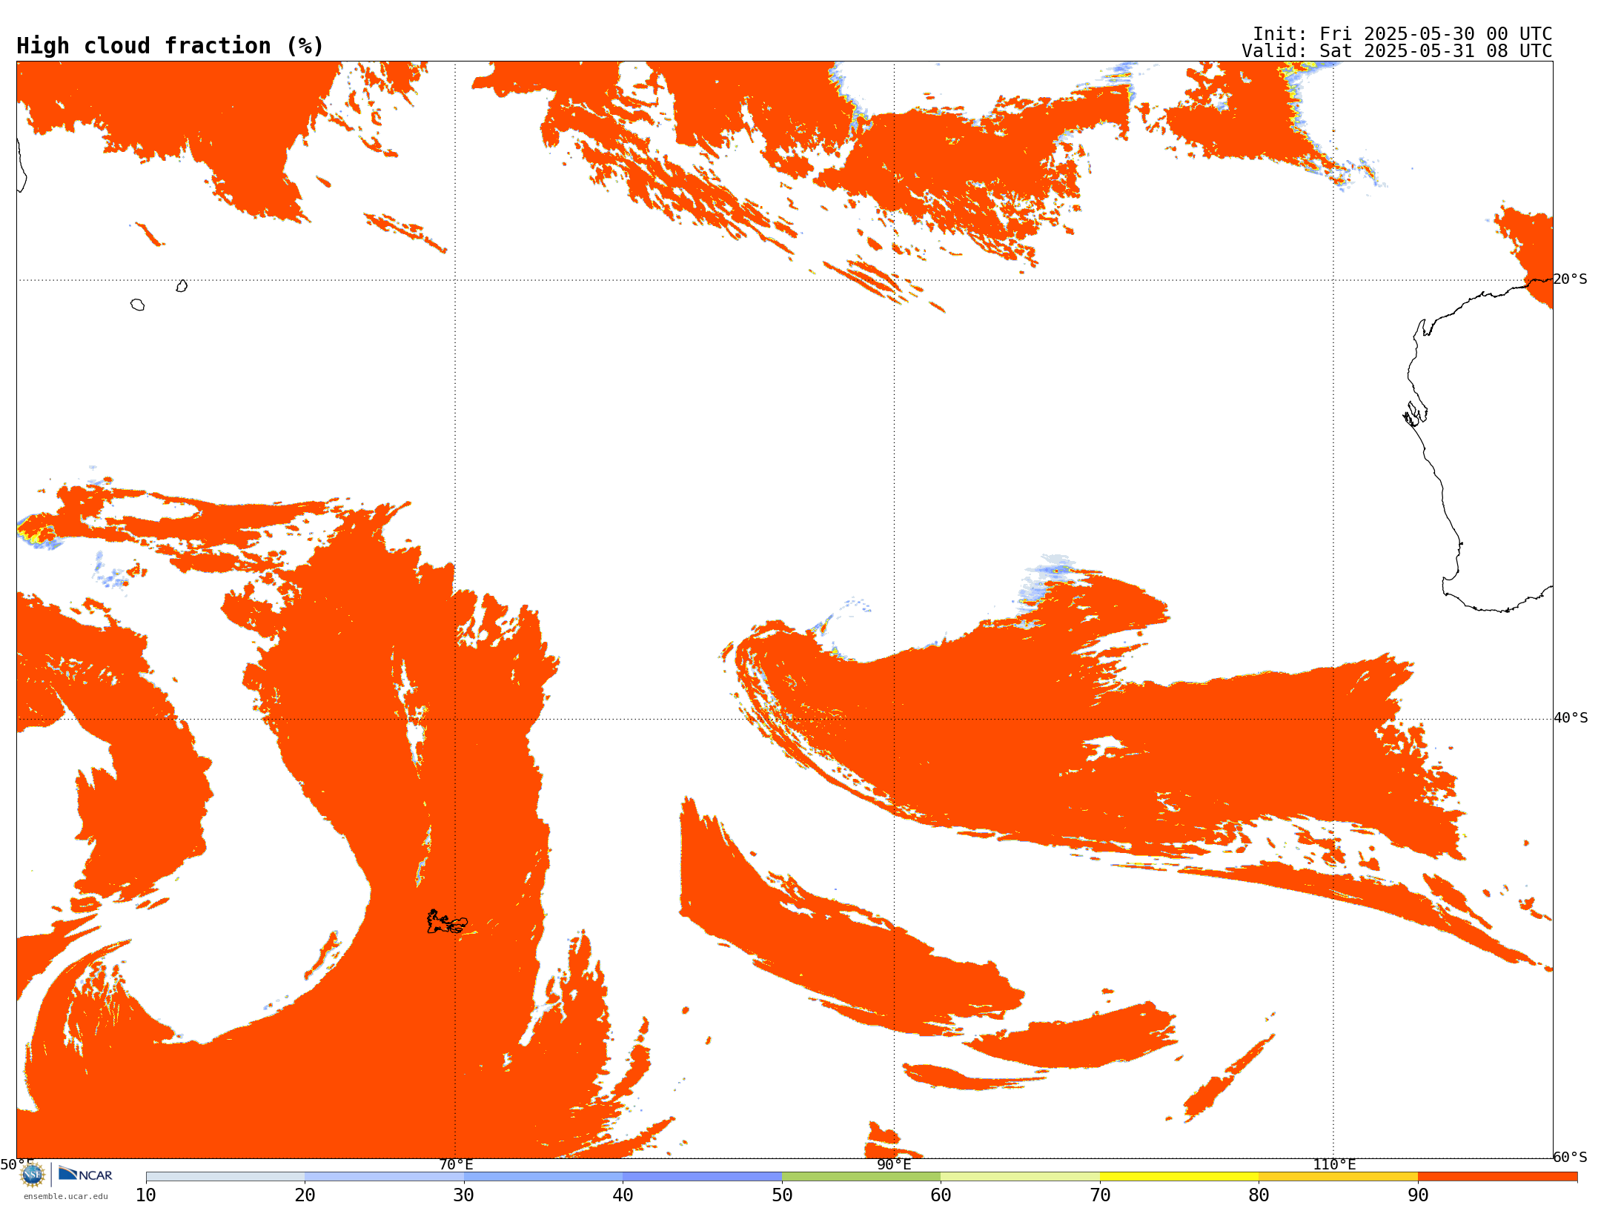Click the Mauritius island outline near 20°S

tap(182, 286)
